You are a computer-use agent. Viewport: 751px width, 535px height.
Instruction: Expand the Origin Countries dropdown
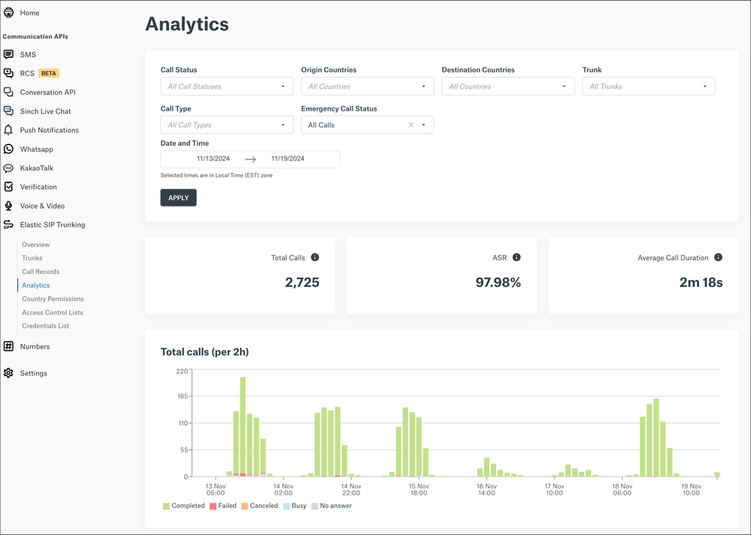point(367,87)
